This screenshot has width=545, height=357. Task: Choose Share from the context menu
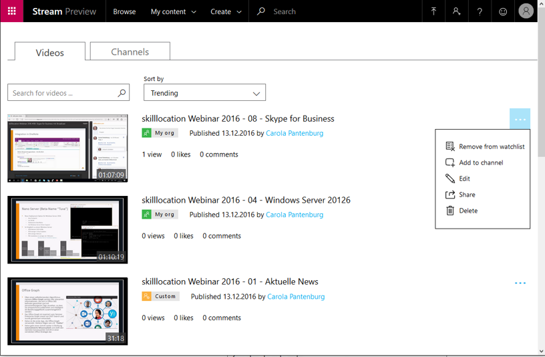click(x=461, y=195)
